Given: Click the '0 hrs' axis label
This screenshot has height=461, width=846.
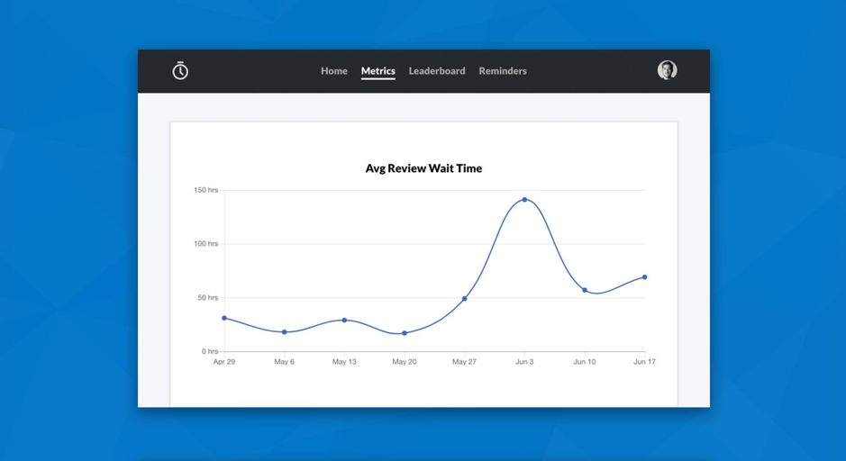Looking at the screenshot, I should 210,351.
